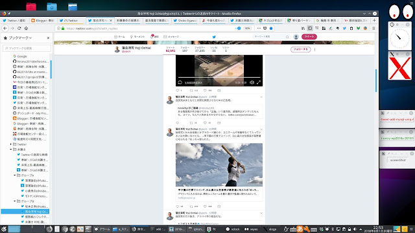415x233 pixels.
Task: Open Twitter Home (ホーム) link
Action: coord(119,37)
